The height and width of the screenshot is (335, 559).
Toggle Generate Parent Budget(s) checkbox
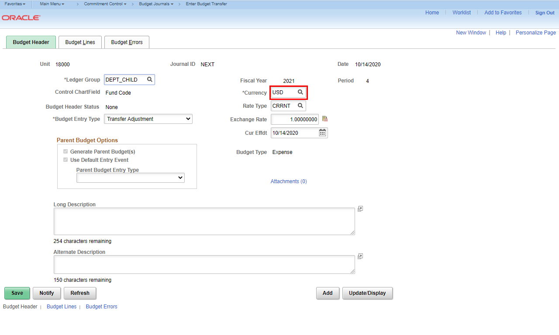pos(66,152)
